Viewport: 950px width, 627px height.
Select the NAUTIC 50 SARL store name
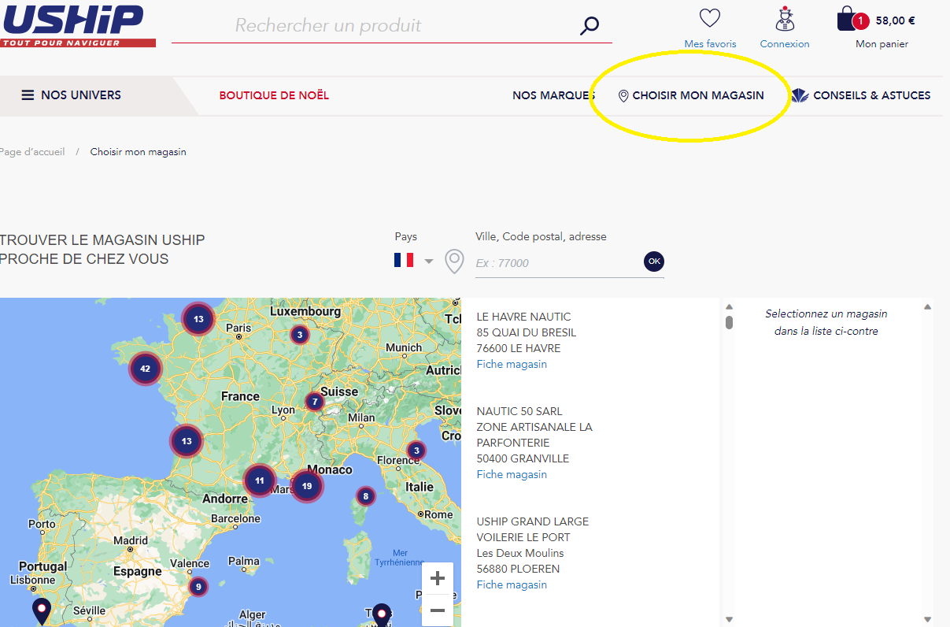(519, 411)
